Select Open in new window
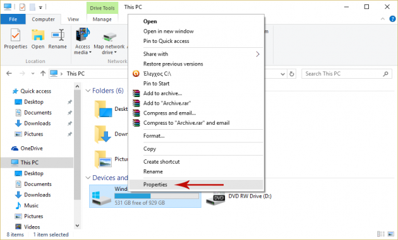 click(196, 31)
